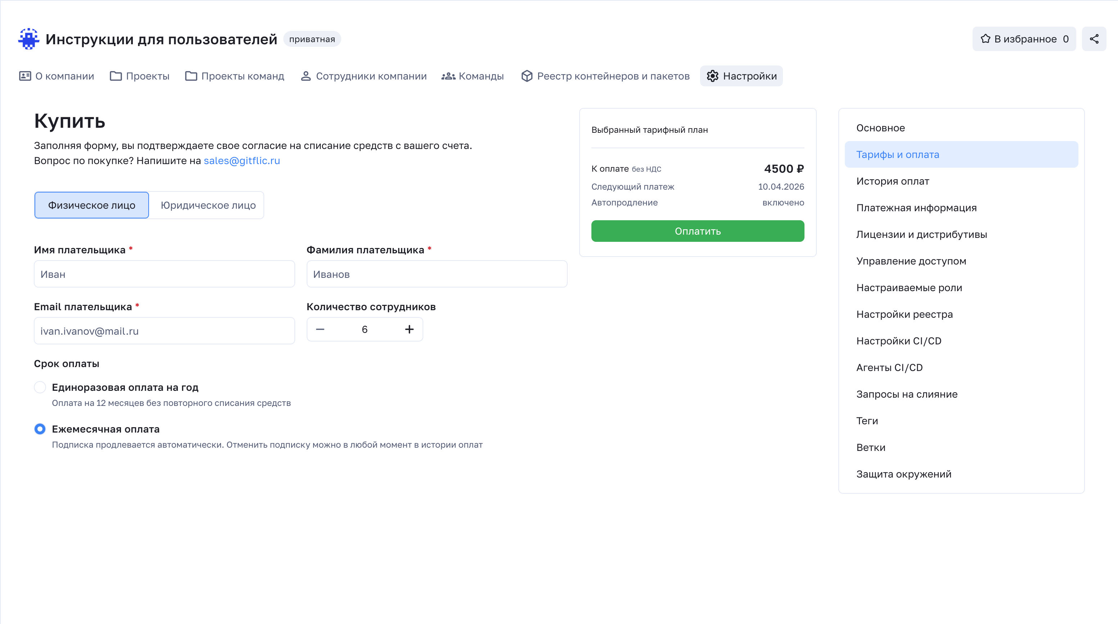Open Сотрудники компании tab

363,76
